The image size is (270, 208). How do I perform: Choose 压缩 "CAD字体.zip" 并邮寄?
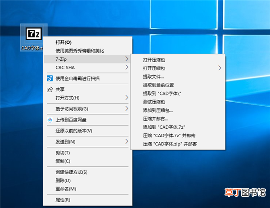[x=178, y=144]
